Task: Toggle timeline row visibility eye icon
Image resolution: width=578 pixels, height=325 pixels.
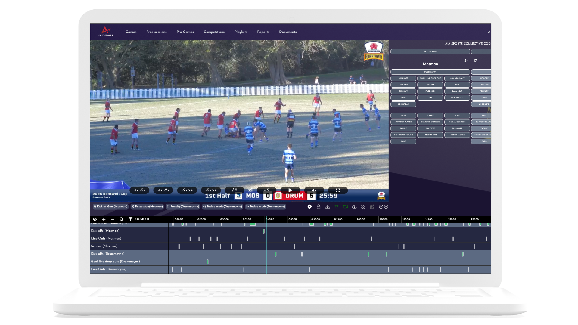Action: (95, 219)
